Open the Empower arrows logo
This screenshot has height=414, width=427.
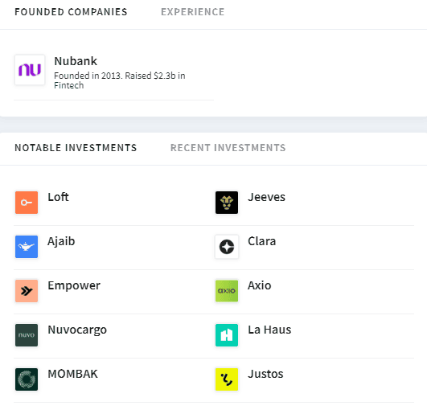pyautogui.click(x=27, y=291)
